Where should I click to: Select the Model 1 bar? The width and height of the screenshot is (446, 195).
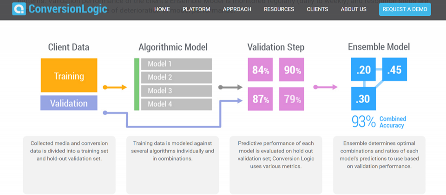(x=177, y=64)
